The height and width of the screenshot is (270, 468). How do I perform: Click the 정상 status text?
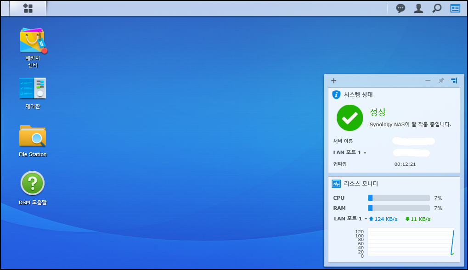(378, 112)
